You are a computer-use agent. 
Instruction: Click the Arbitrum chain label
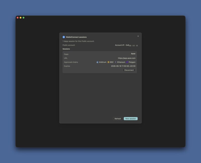[103, 62]
